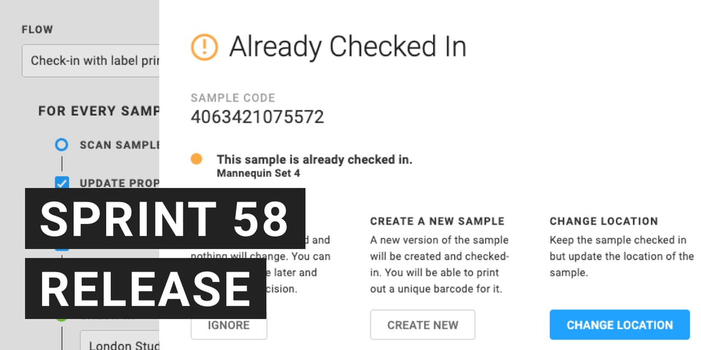Viewport: 701px width, 350px height.
Task: Click the blue Change Location button
Action: tap(619, 325)
